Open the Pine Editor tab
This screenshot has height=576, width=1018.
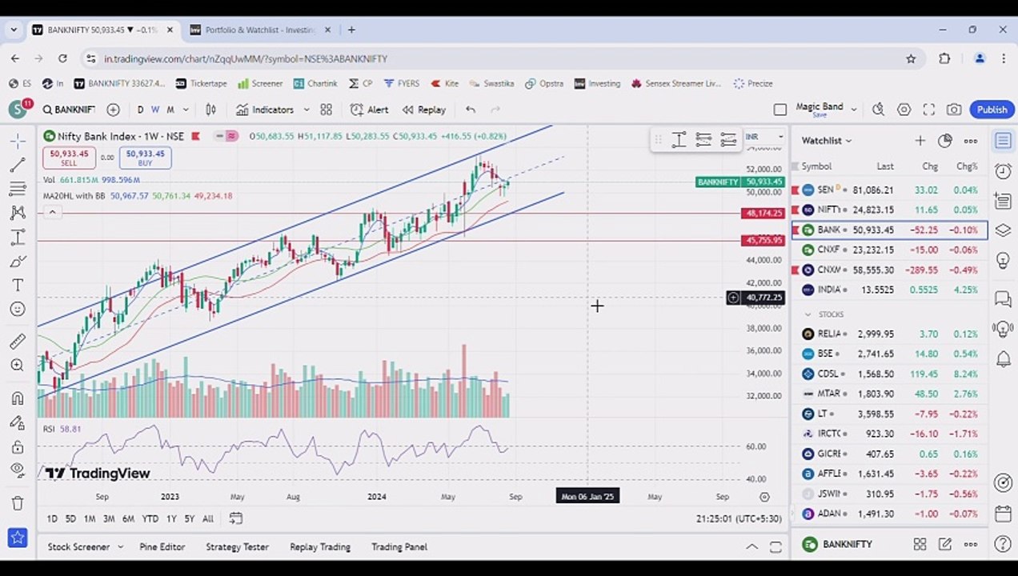162,547
